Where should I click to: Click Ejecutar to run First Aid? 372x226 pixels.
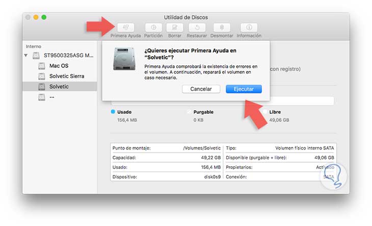pos(244,89)
